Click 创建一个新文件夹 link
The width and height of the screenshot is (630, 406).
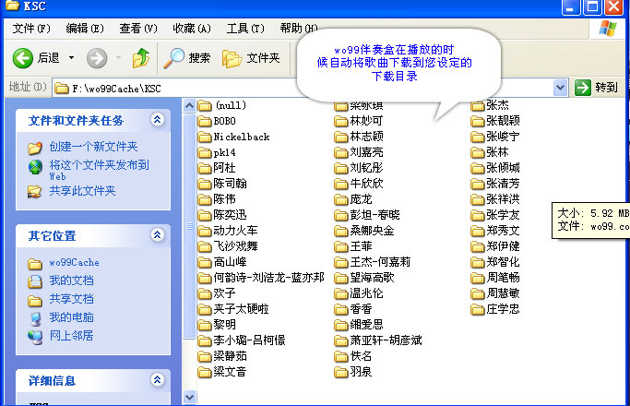point(93,147)
